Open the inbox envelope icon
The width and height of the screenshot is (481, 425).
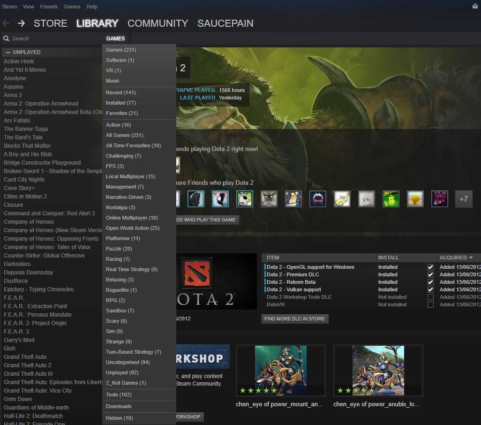click(475, 7)
